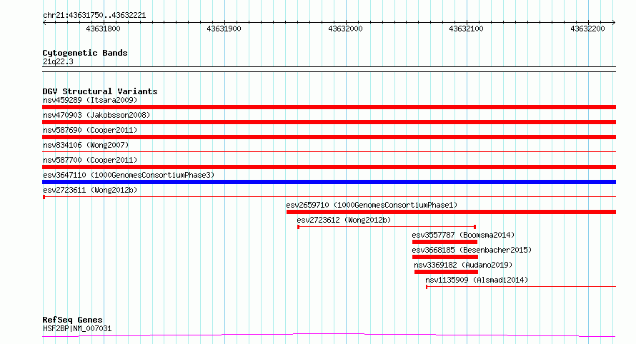Select the Cytogenetic Bands track title
Viewport: 636px width, 344px height.
(85, 53)
